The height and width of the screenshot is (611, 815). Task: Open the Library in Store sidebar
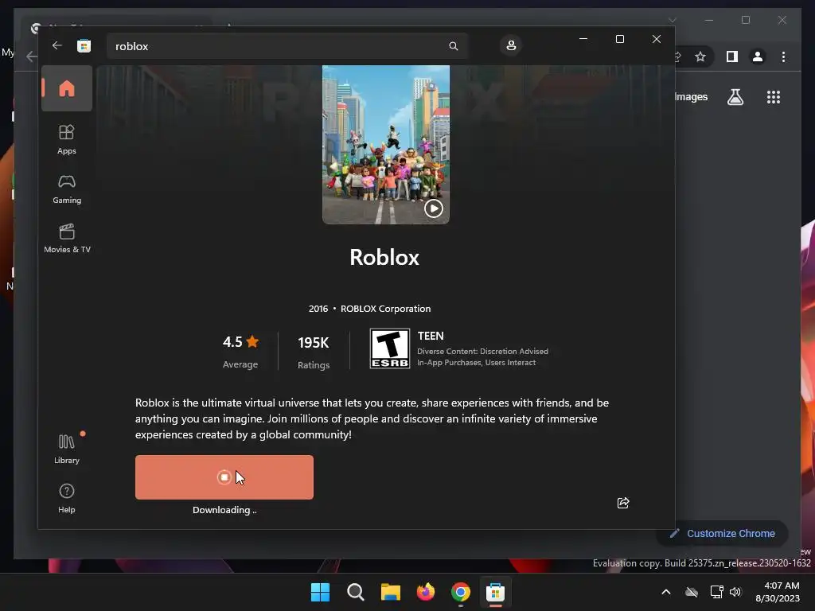(67, 449)
